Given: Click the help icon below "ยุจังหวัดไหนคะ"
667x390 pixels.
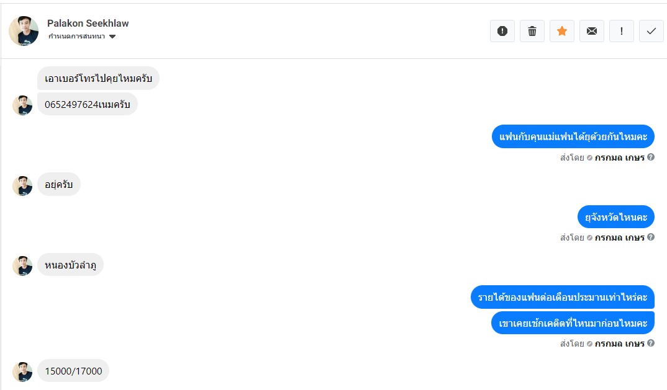Looking at the screenshot, I should (651, 237).
